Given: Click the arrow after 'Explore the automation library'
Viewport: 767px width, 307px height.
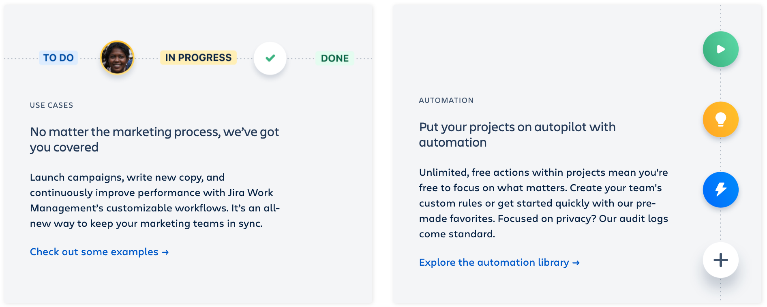Looking at the screenshot, I should (x=576, y=263).
